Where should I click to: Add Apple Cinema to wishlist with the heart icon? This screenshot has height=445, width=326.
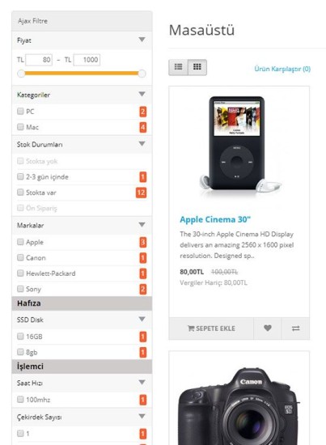(267, 328)
